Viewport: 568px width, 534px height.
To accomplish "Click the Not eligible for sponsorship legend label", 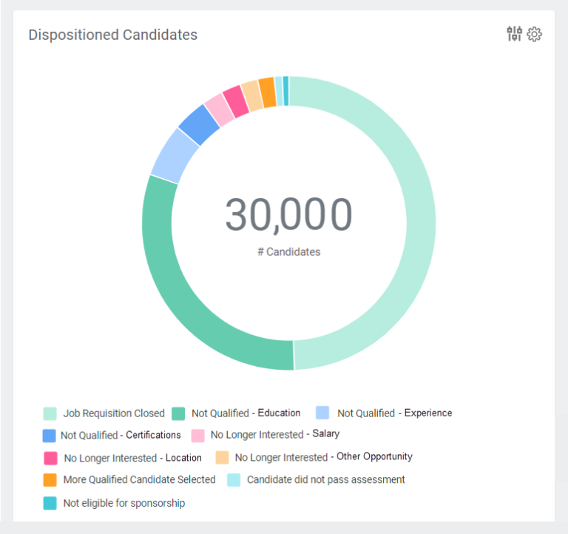I will point(124,504).
